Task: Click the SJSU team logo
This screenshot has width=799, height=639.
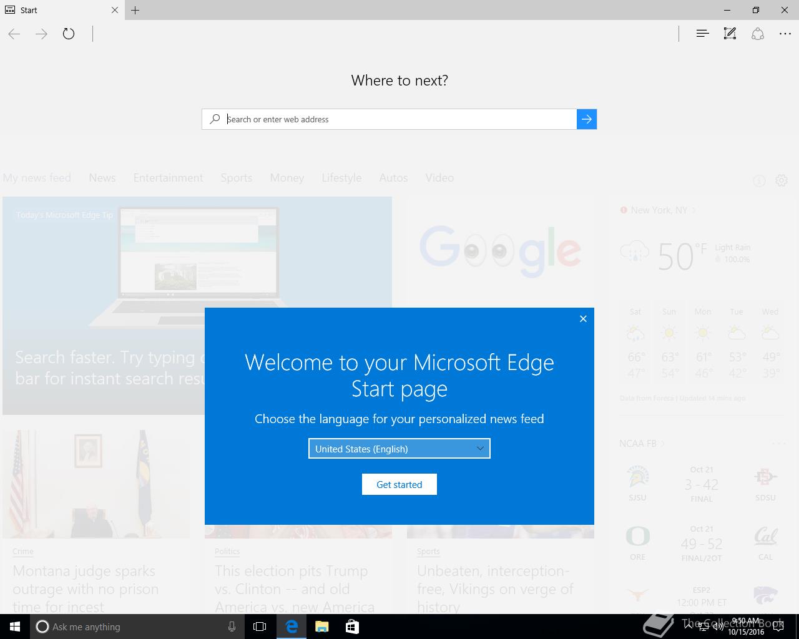Action: (x=638, y=478)
